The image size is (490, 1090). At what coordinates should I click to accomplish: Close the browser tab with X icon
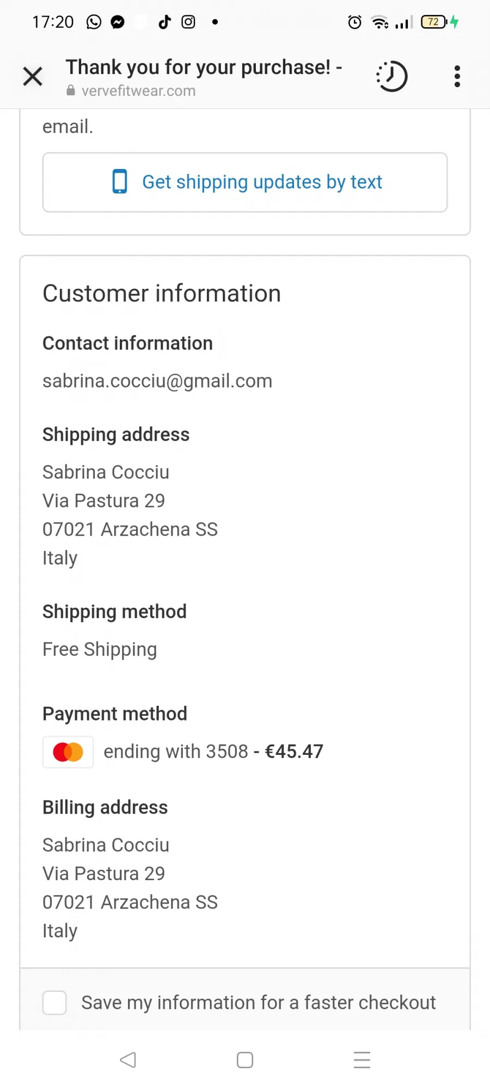click(33, 76)
